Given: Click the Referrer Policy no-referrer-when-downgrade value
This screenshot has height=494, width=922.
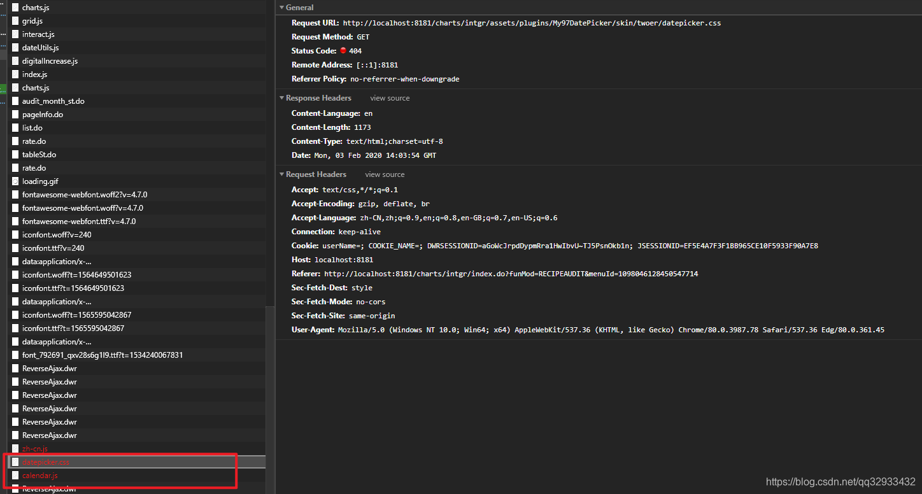Looking at the screenshot, I should coord(404,79).
